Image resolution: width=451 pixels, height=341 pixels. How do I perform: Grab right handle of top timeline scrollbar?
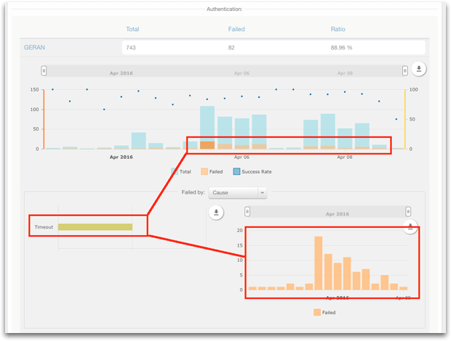(x=405, y=71)
